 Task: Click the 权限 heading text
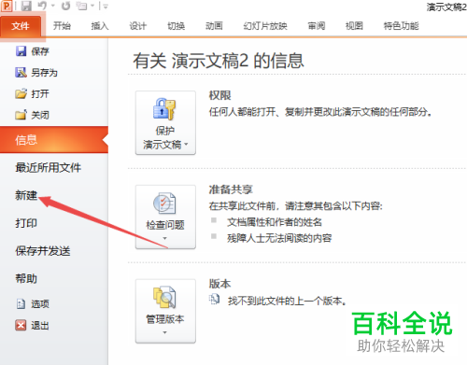(x=219, y=95)
